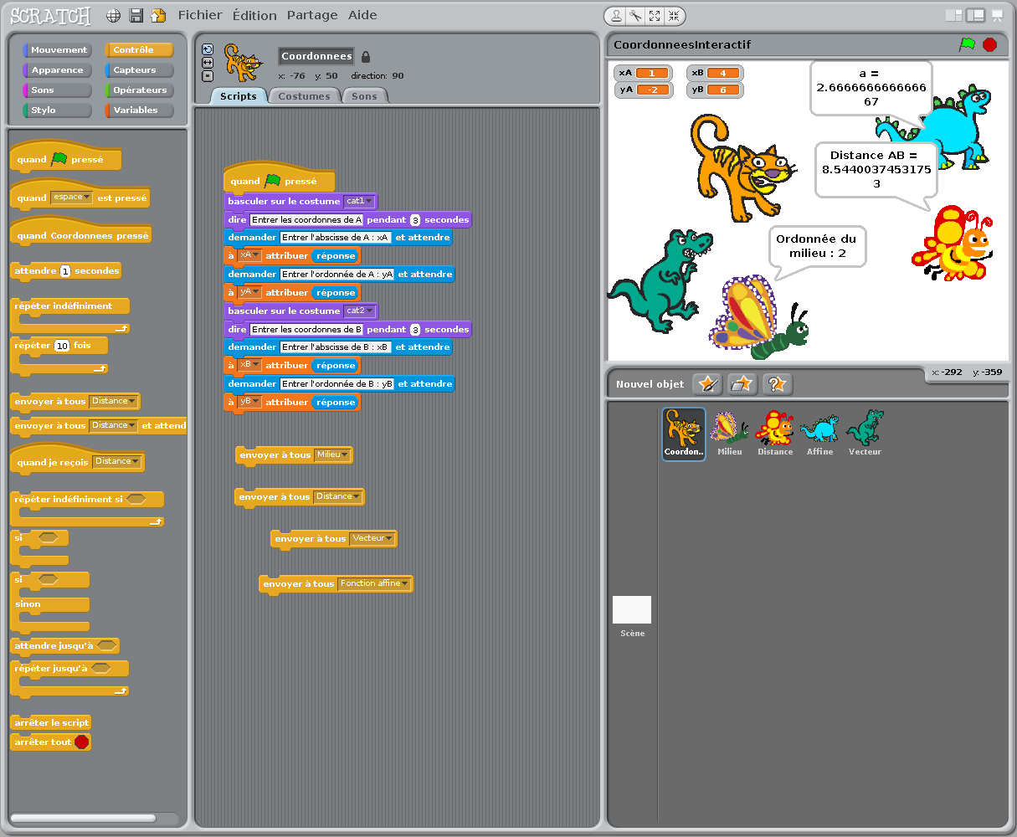Switch to the Sons tab
The height and width of the screenshot is (837, 1017).
click(x=364, y=96)
